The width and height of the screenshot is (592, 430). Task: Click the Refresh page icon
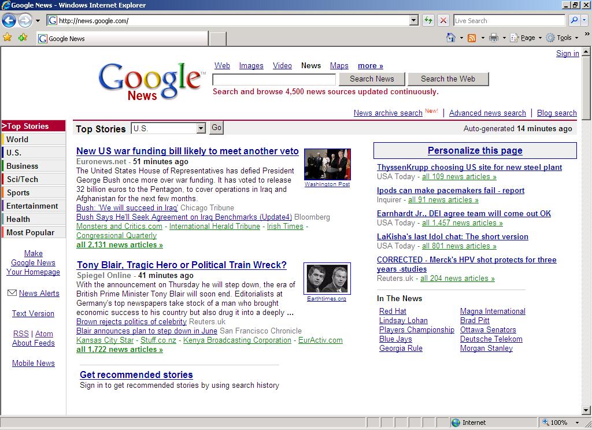(x=428, y=20)
